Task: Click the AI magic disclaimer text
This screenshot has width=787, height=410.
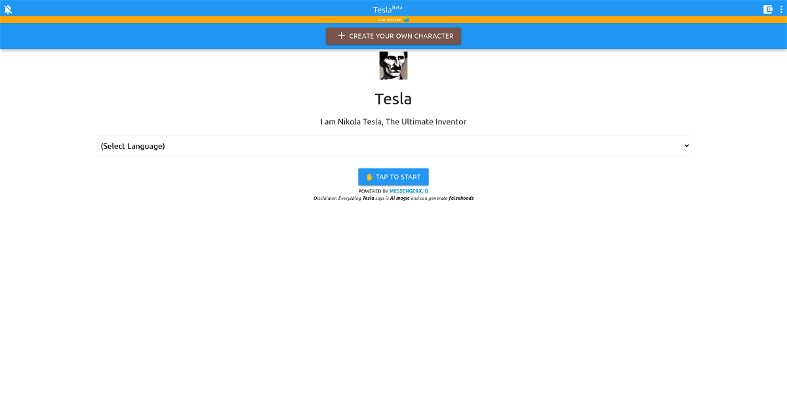Action: [399, 198]
